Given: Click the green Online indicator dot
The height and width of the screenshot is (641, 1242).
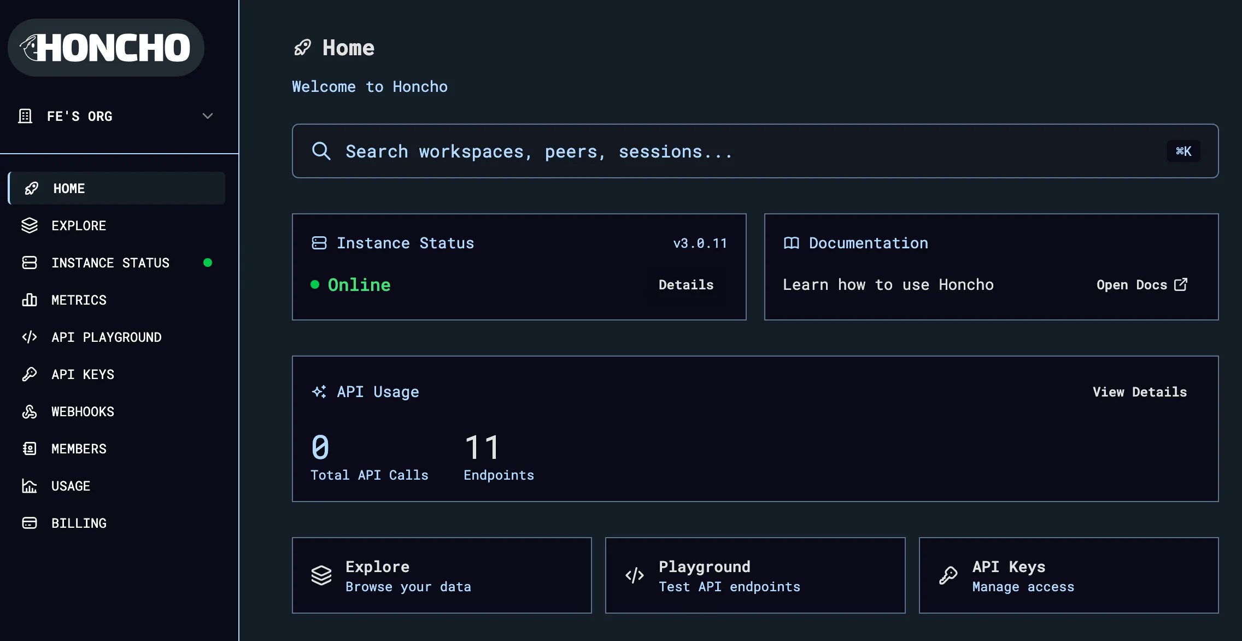Looking at the screenshot, I should click(315, 284).
